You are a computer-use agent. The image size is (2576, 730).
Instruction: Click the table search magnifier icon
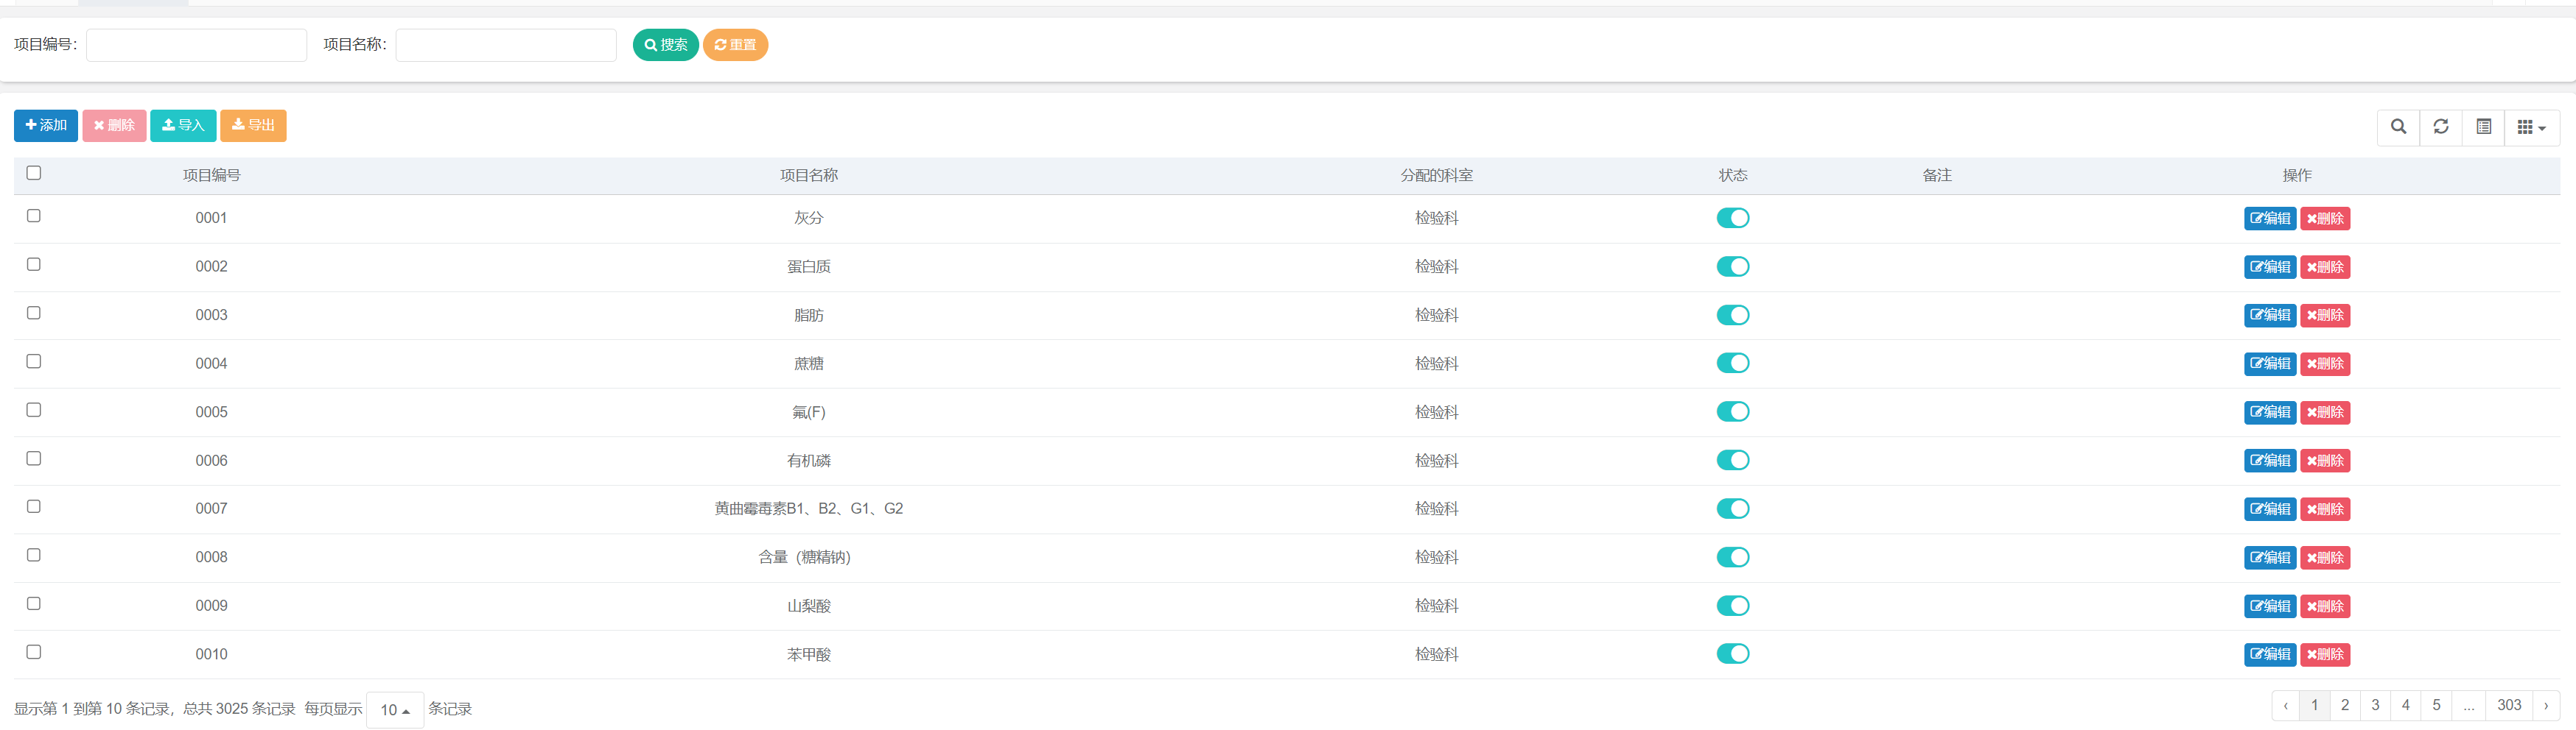click(x=2398, y=127)
